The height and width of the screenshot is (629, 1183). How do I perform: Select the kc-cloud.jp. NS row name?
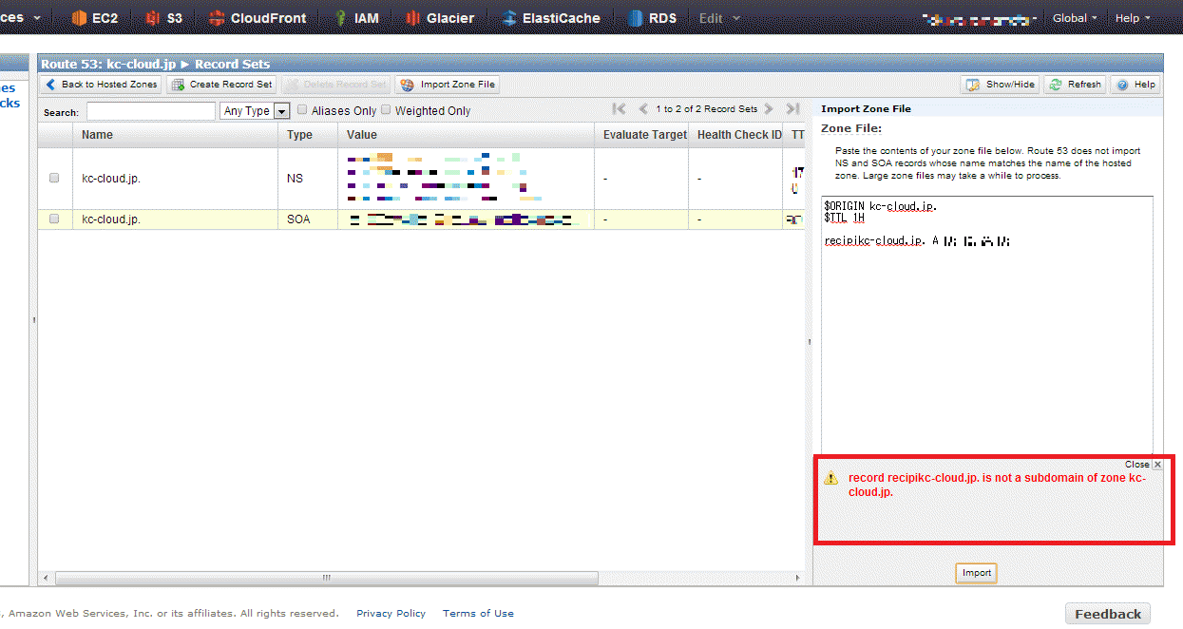111,178
